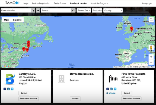Zoom in on the map

pyautogui.click(x=151, y=57)
